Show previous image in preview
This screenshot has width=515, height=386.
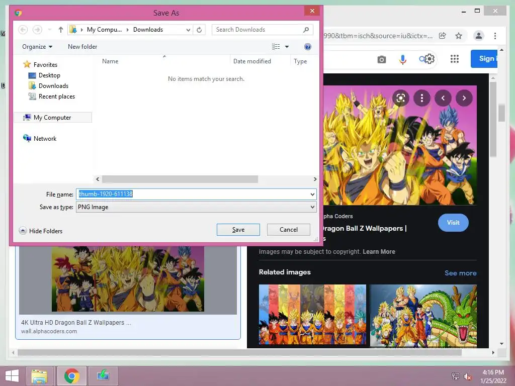coord(443,98)
